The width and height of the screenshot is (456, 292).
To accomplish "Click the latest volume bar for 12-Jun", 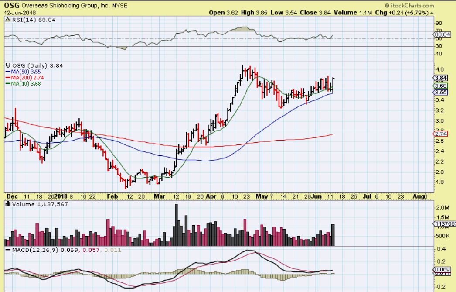I will 333,235.
